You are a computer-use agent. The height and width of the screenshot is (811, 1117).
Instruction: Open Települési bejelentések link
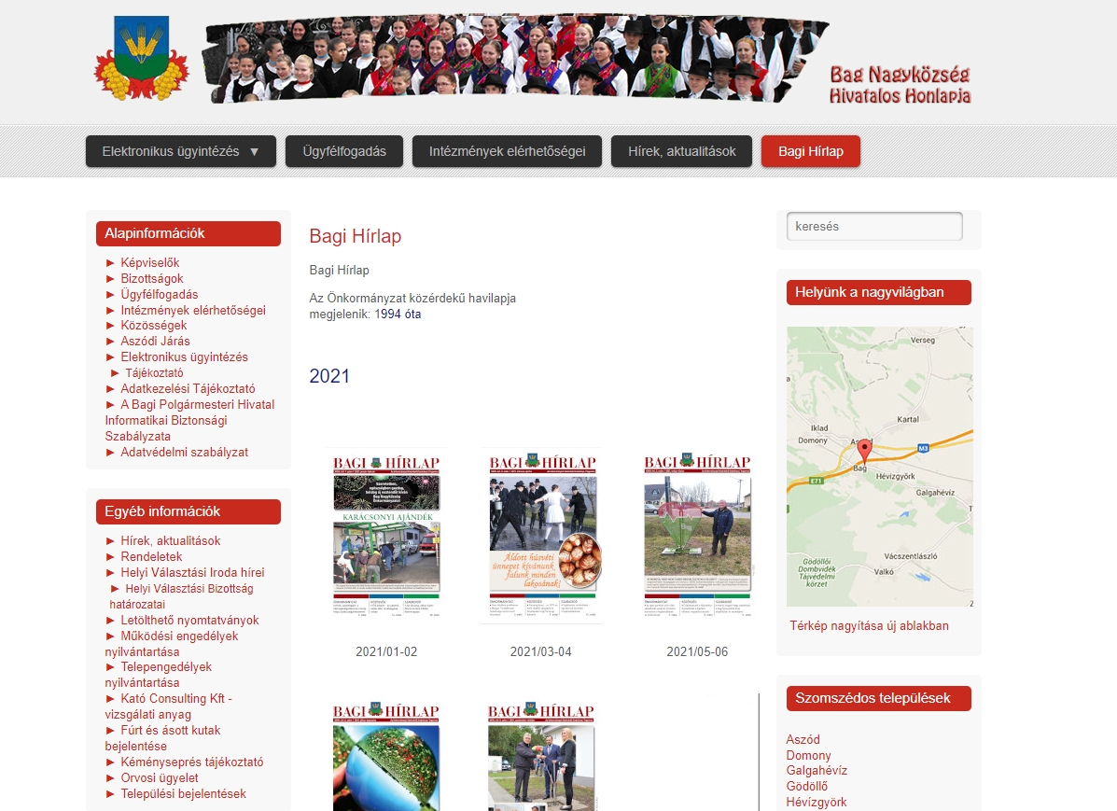point(183,793)
